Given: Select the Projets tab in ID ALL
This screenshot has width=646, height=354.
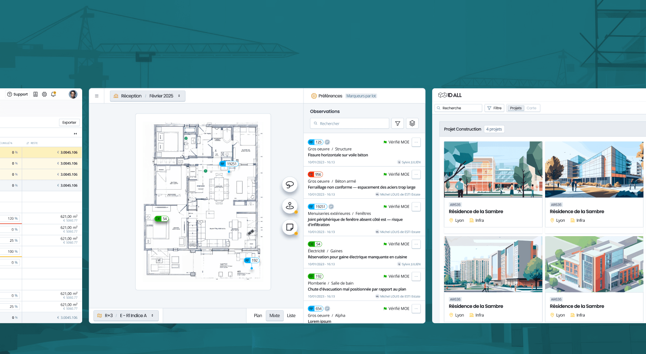Looking at the screenshot, I should pyautogui.click(x=515, y=108).
